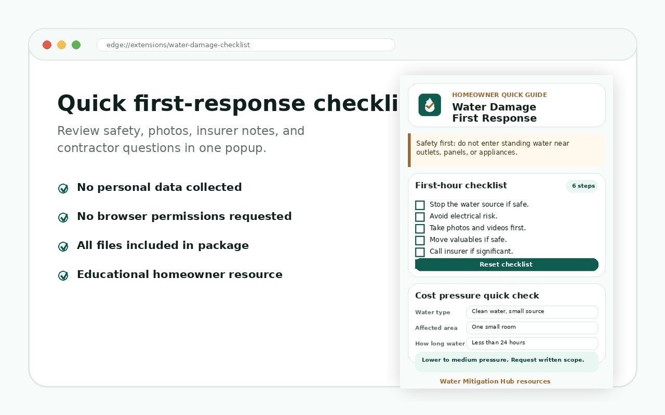Click the yellow window control dot
Screen dimensions: 665x415
61,45
